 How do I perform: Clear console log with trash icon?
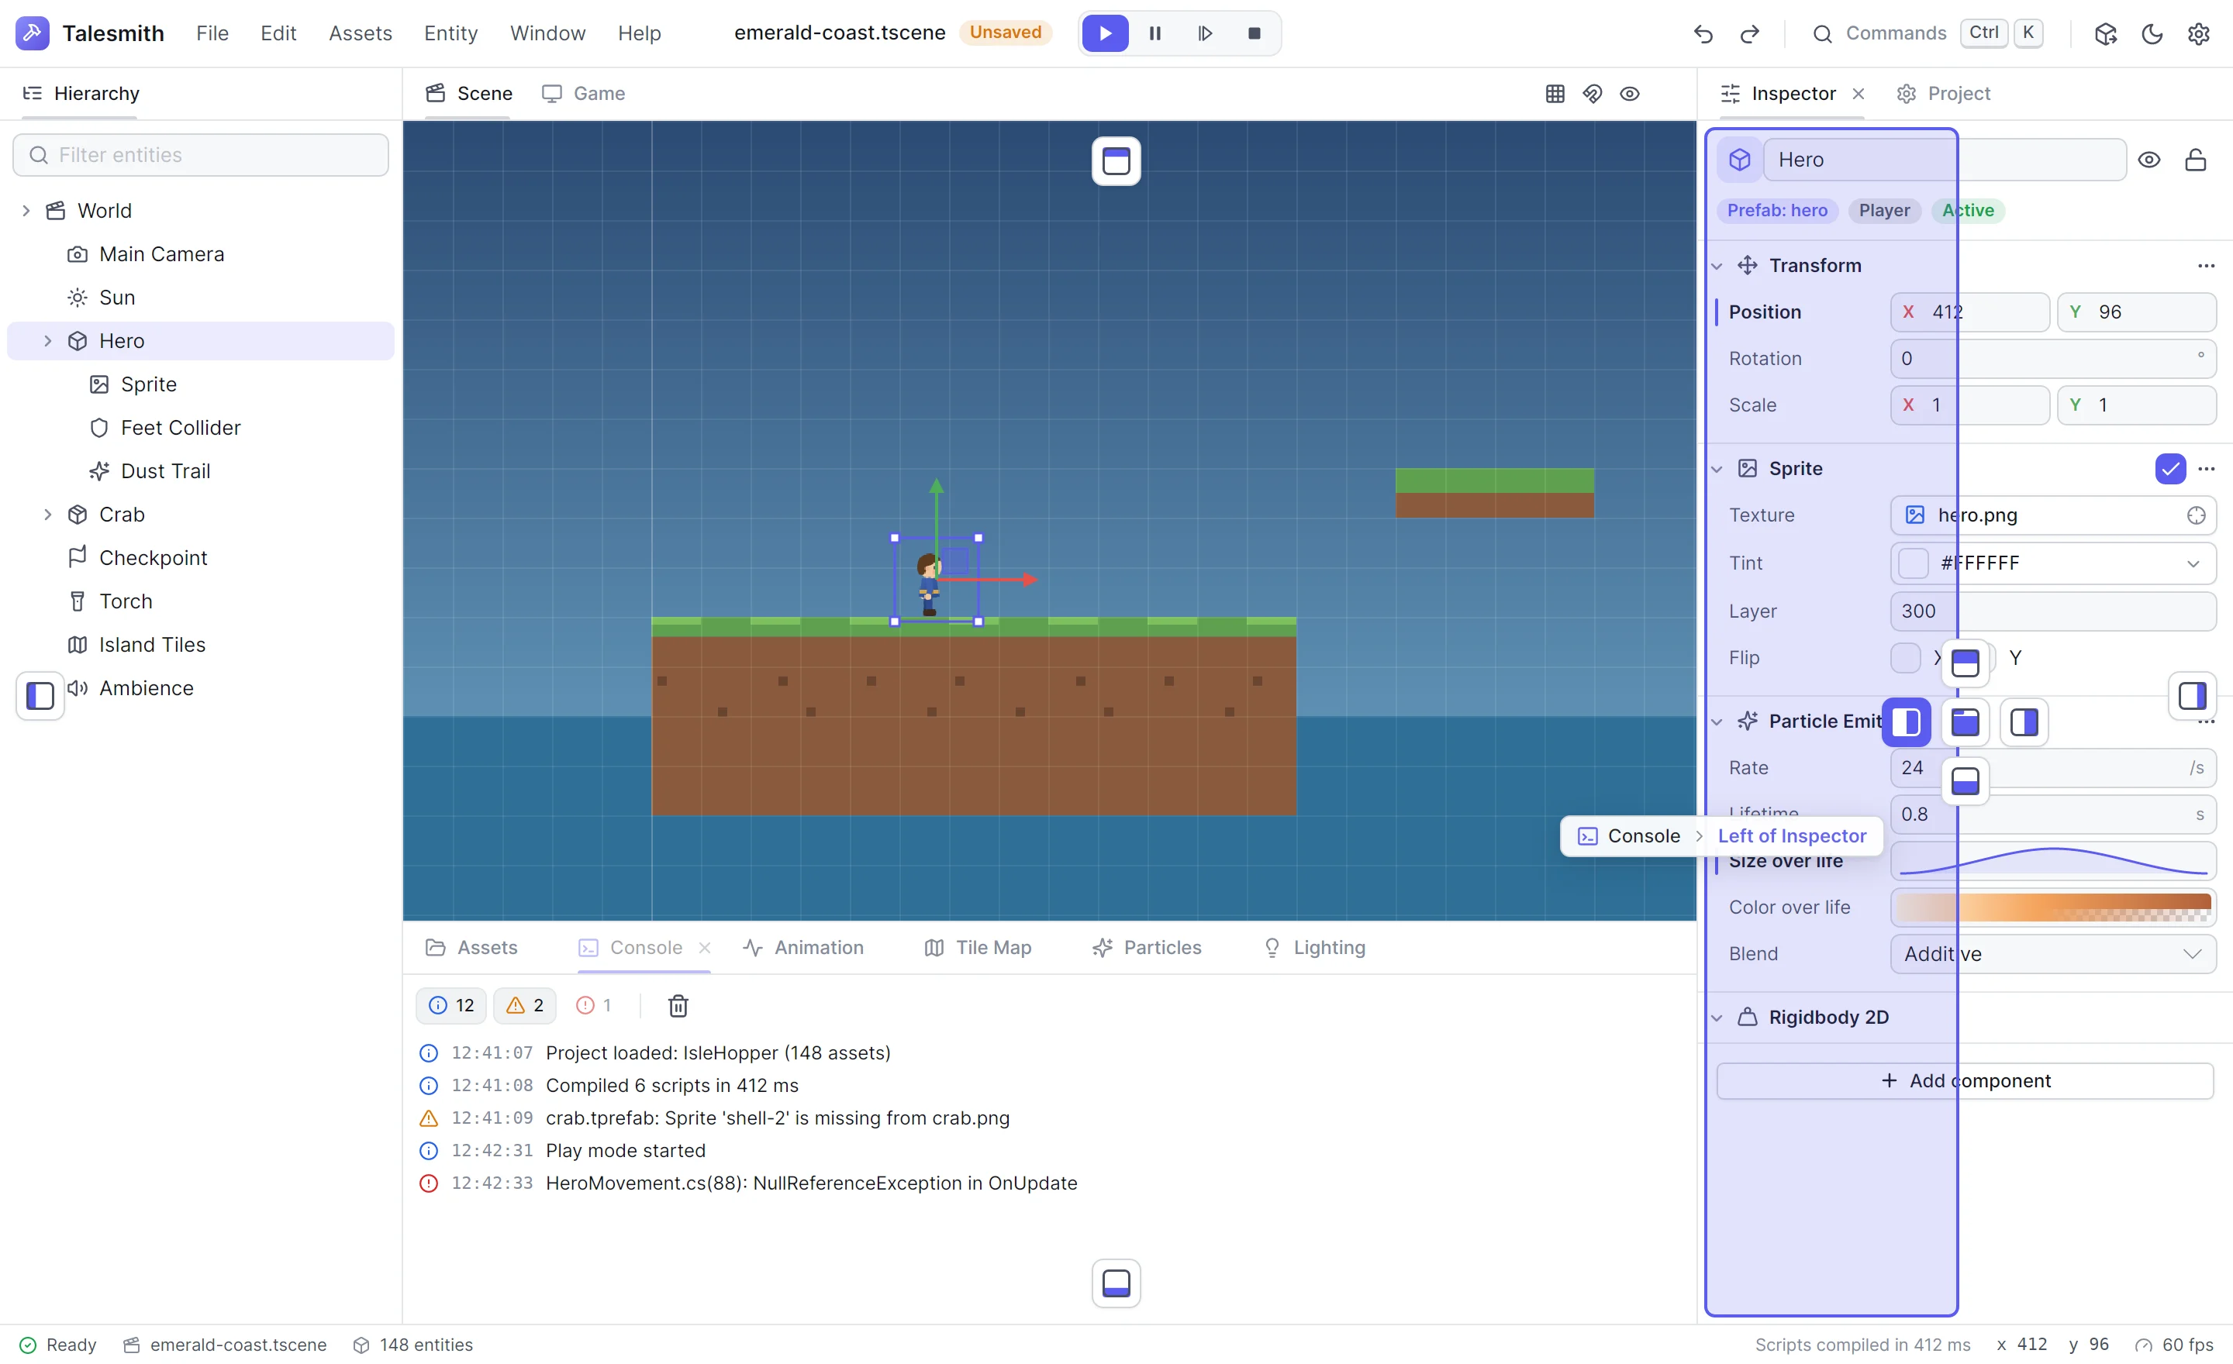pos(678,1005)
